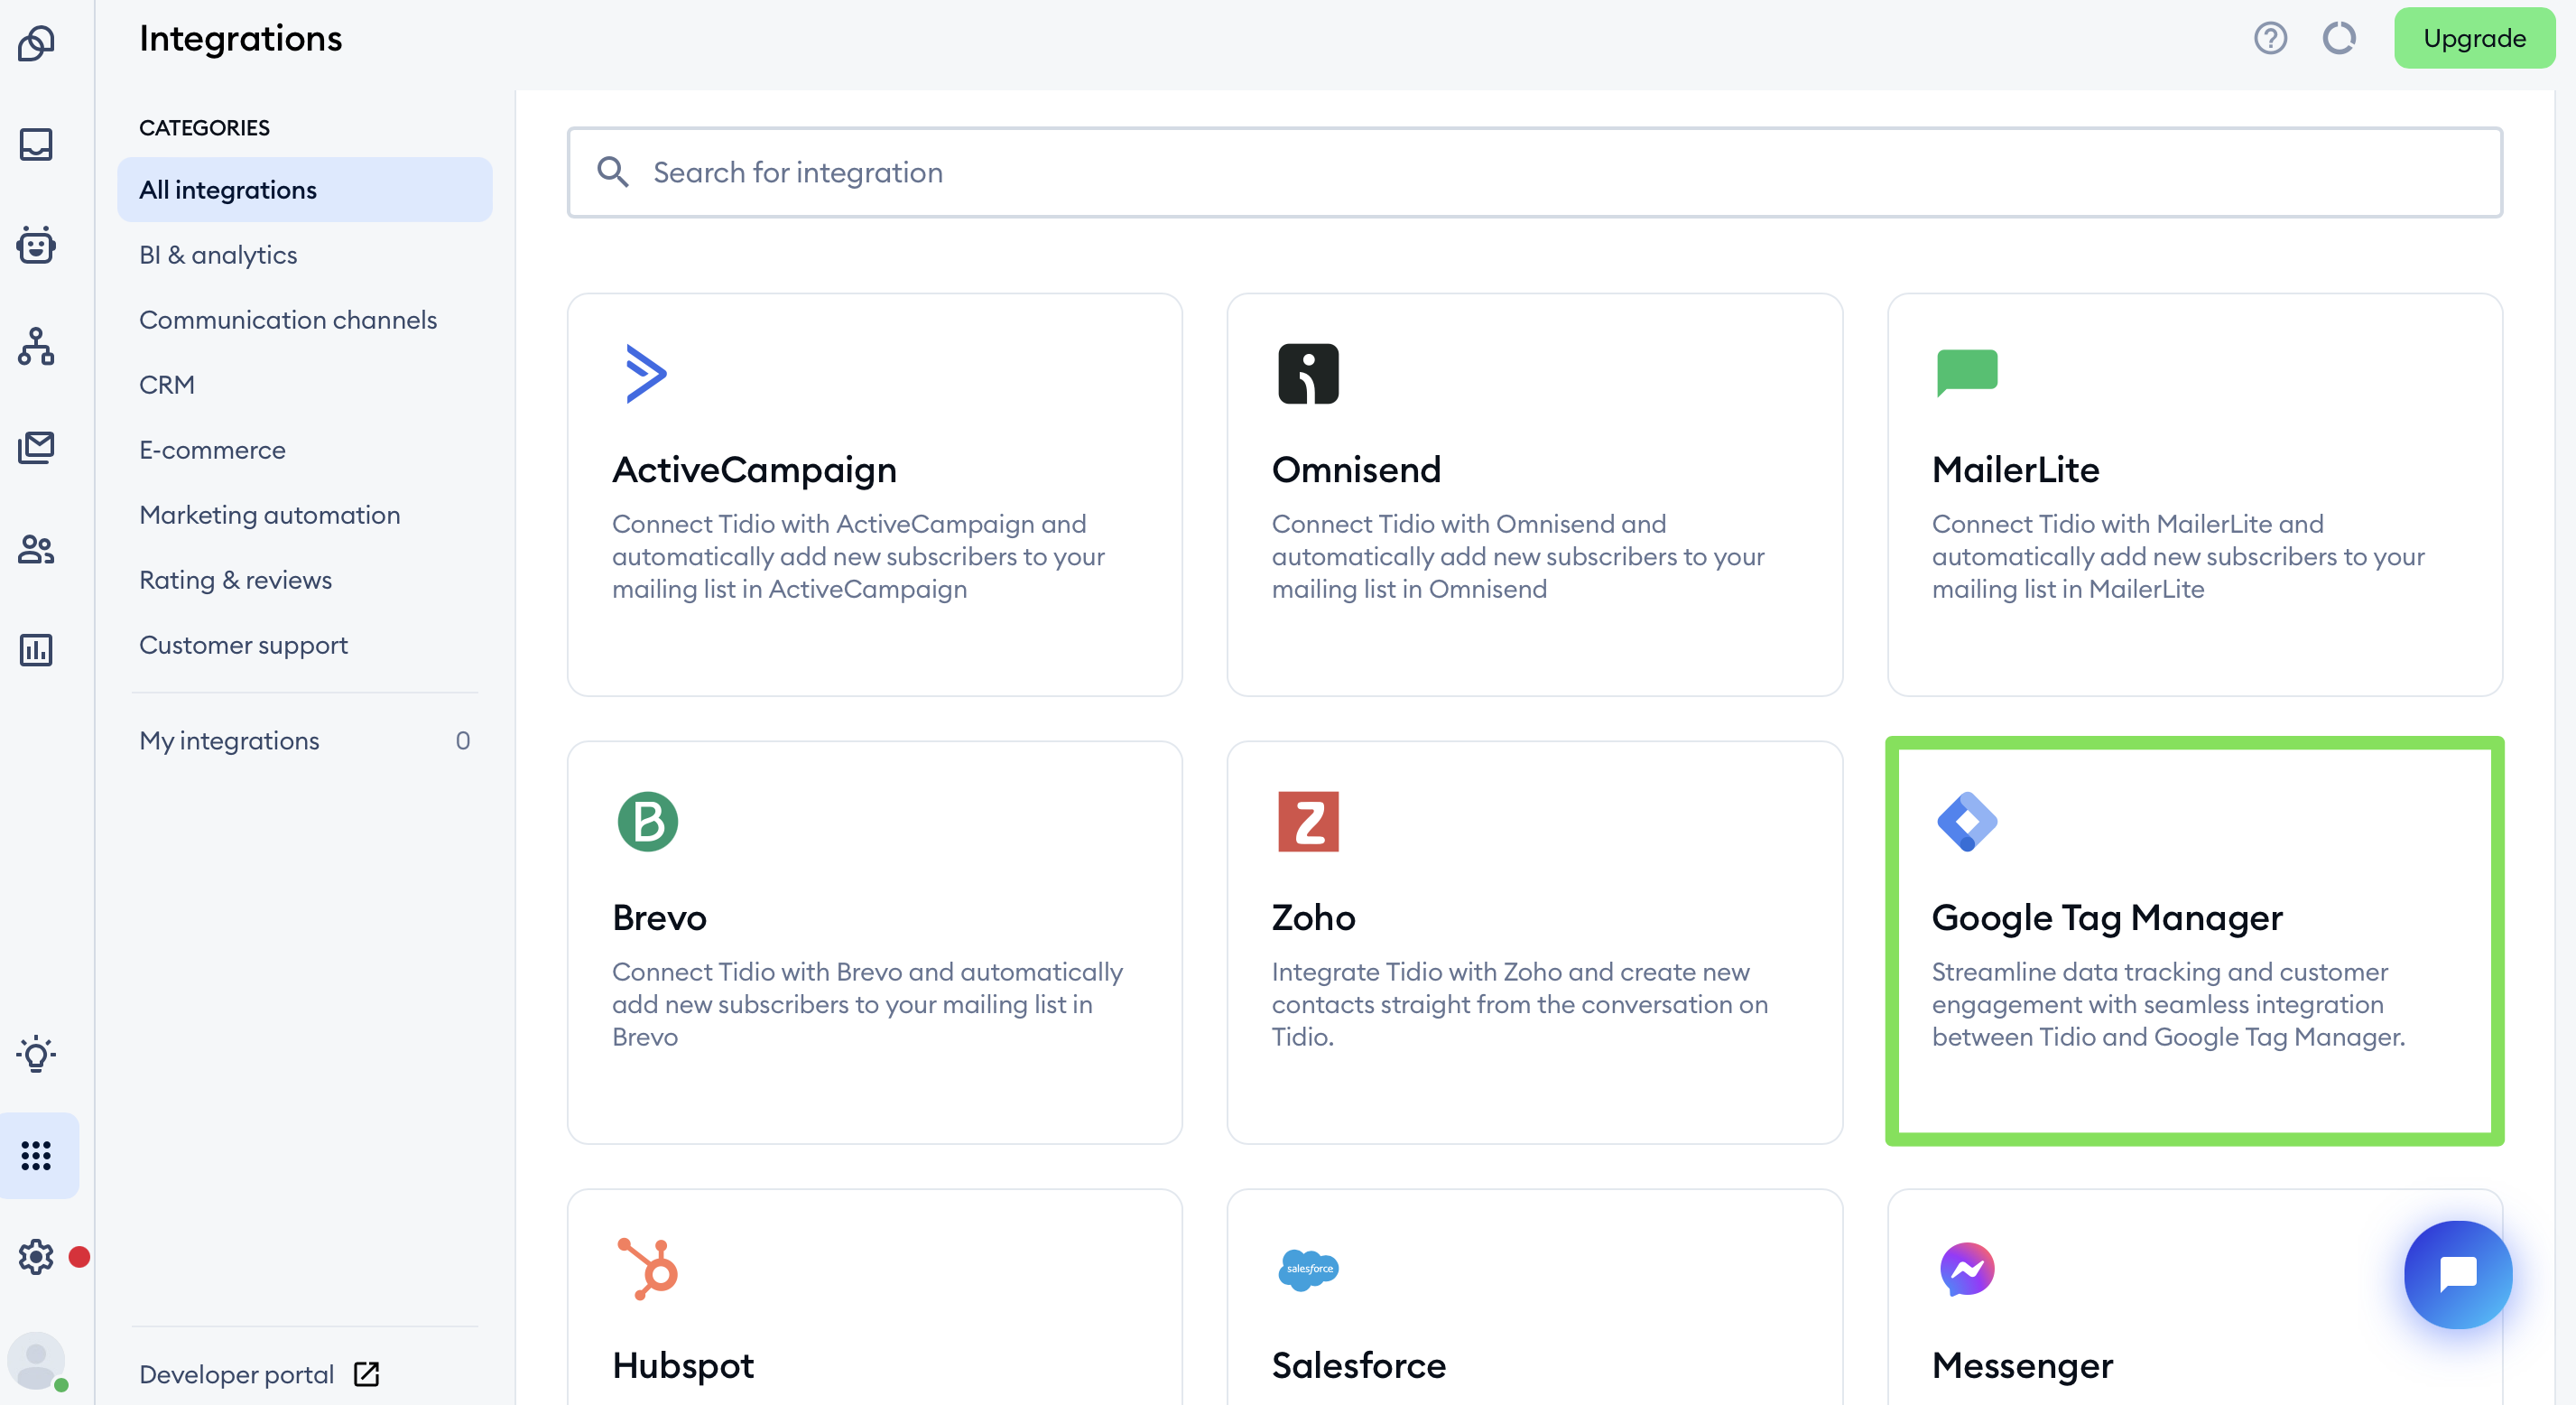Screen dimensions: 2576x1405
Task: Click the My integrations count 0
Action: pyautogui.click(x=462, y=740)
